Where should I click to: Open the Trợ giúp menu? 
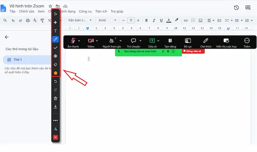(117, 11)
